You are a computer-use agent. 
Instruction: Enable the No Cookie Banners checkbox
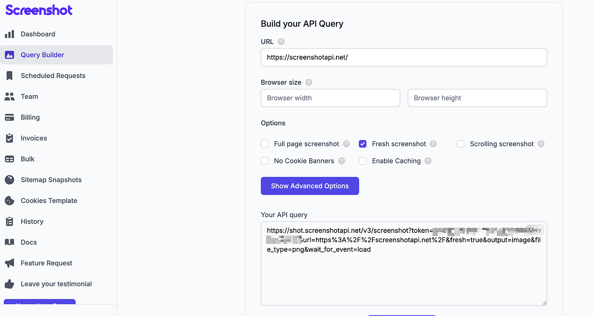(265, 161)
